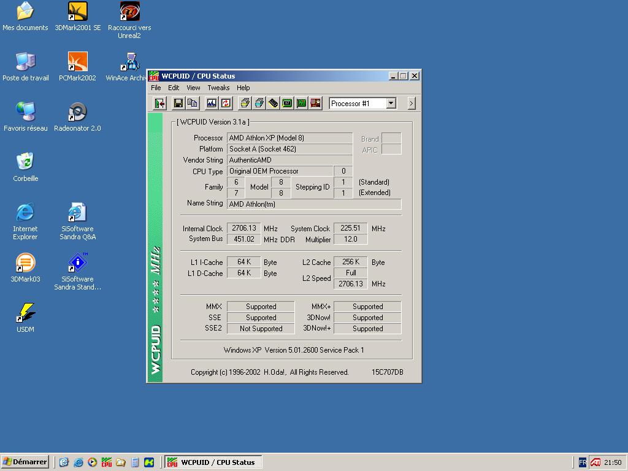Select the Radeonator 2.0 desktop shortcut
The height and width of the screenshot is (471, 628).
[x=77, y=117]
